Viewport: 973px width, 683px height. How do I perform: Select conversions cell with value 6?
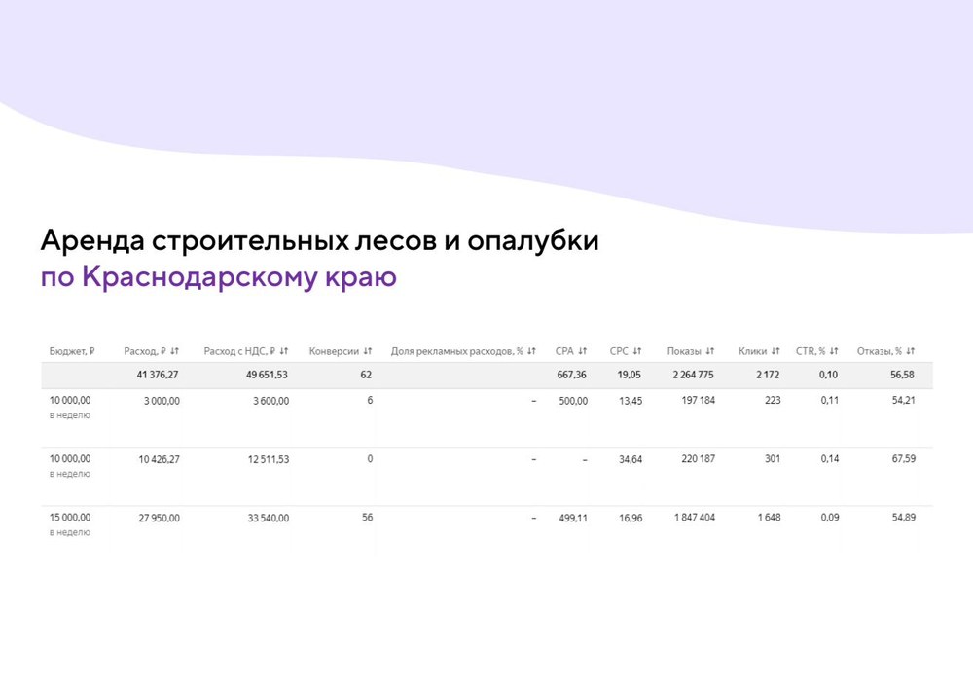[x=370, y=401]
